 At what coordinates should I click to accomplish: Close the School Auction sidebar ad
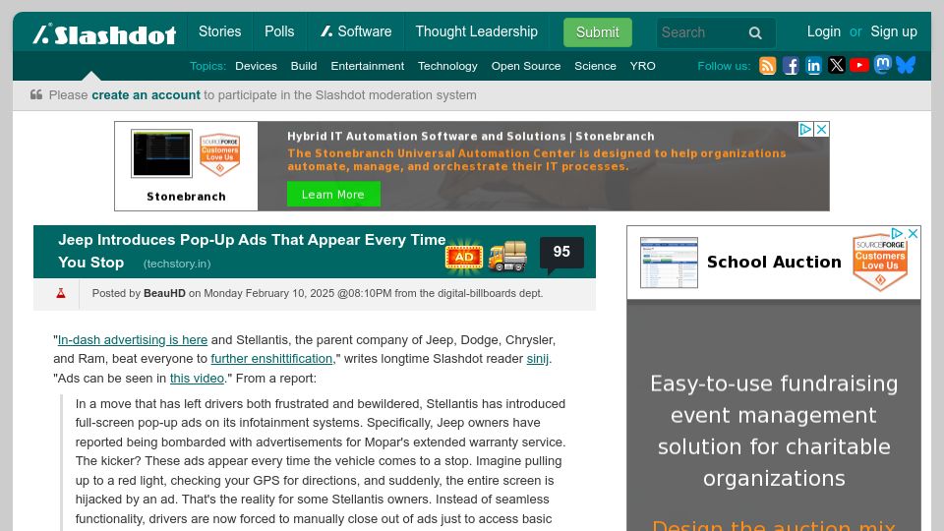pyautogui.click(x=913, y=234)
